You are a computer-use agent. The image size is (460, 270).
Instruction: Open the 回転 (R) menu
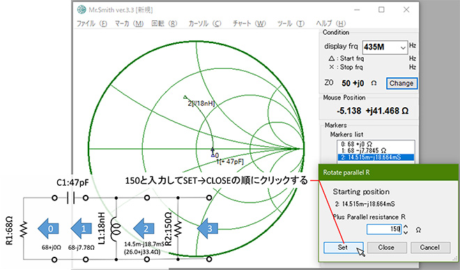tap(164, 24)
